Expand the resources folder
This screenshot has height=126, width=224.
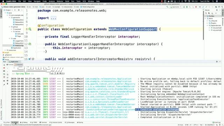coord(5,50)
